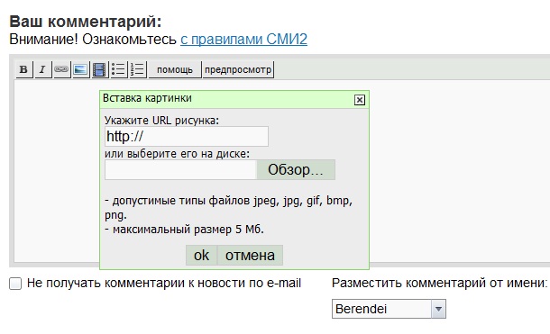
Task: Click the Ваш комментарий heading
Action: (x=86, y=22)
